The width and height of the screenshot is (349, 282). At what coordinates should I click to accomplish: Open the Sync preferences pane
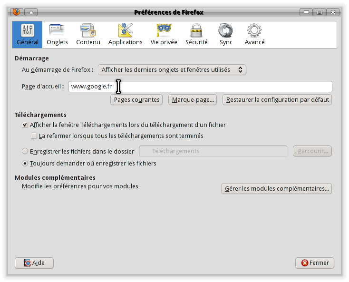point(226,35)
